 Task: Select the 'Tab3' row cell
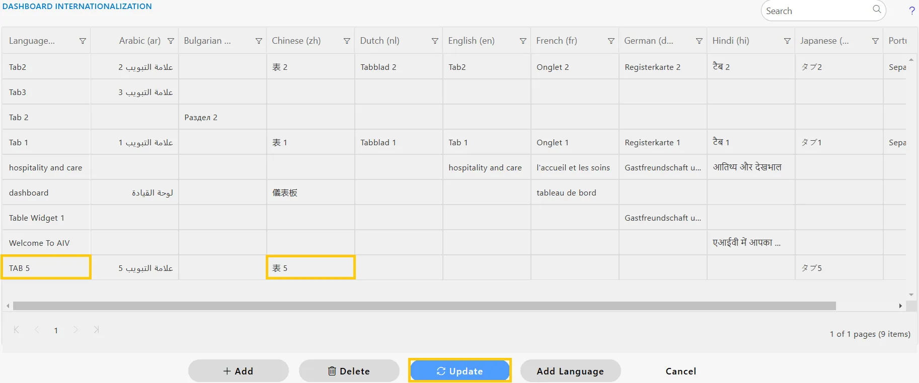tap(46, 92)
